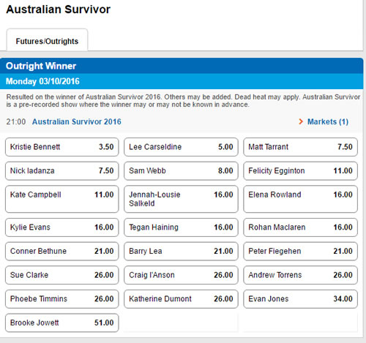Choose Katherine Dumont odds button
366x343 pixels.
point(181,299)
